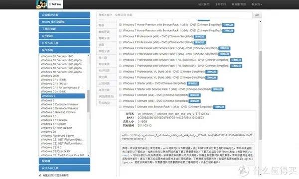Collapse the 操作系统 panel
The width and height of the screenshot is (299, 179).
(x=64, y=50)
